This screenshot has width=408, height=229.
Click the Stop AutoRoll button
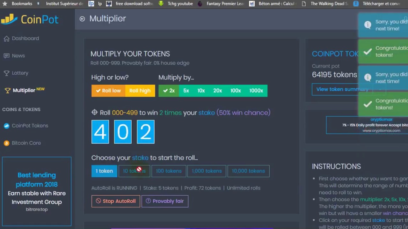[116, 201]
